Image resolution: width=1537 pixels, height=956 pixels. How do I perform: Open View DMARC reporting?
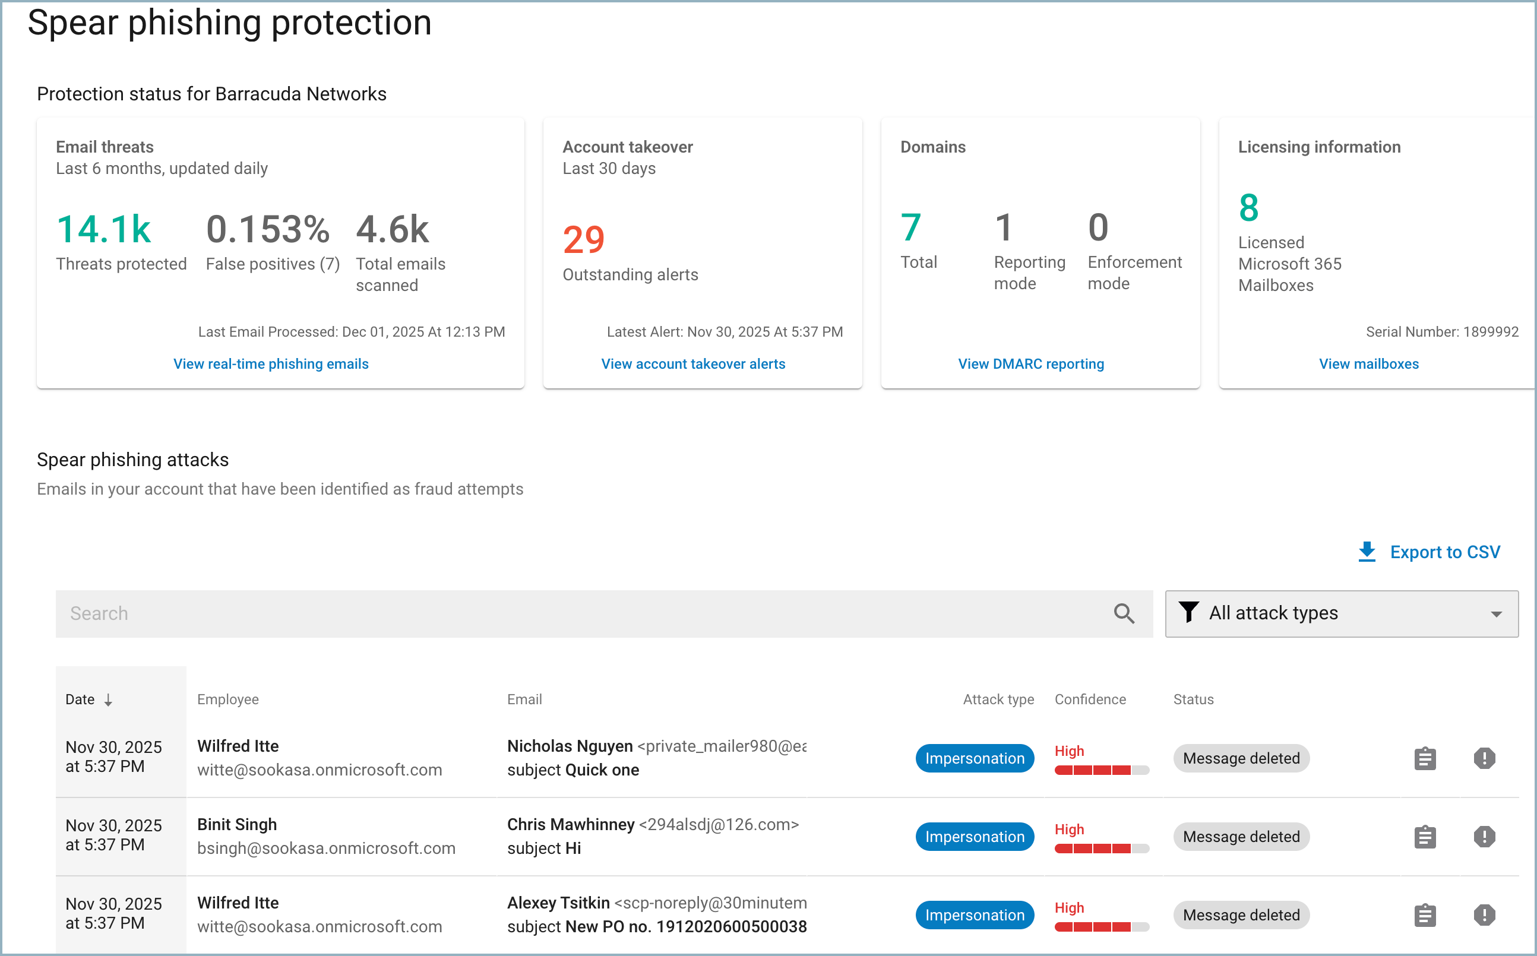[1030, 363]
